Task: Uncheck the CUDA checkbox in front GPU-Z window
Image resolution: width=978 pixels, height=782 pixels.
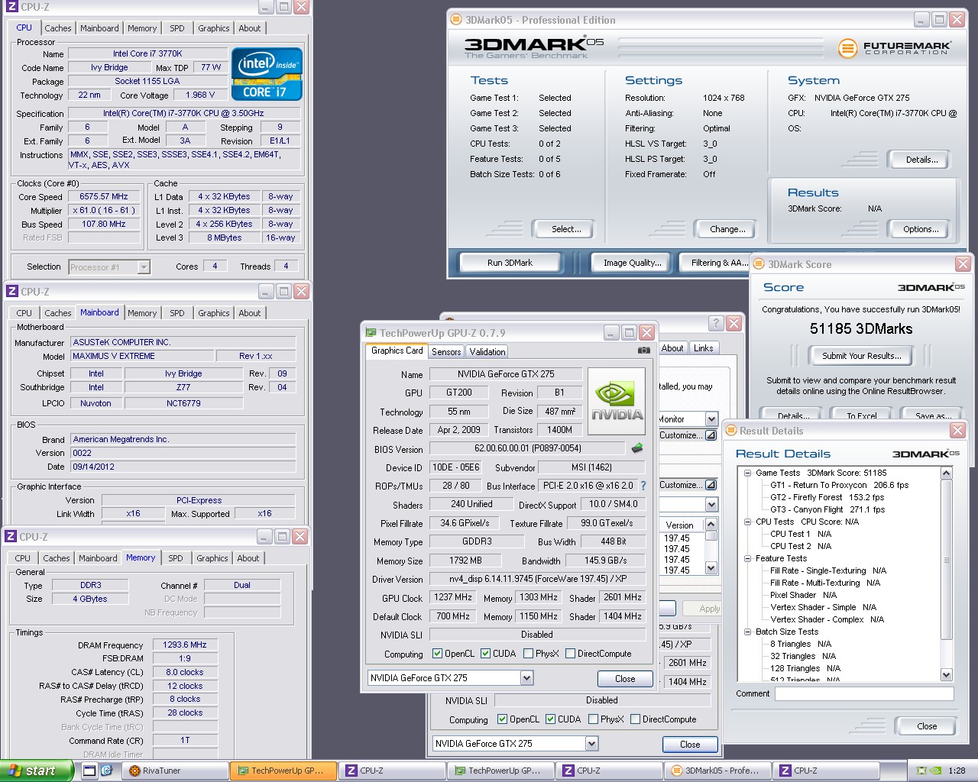Action: click(485, 654)
